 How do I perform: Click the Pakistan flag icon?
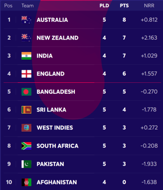[x=27, y=164]
